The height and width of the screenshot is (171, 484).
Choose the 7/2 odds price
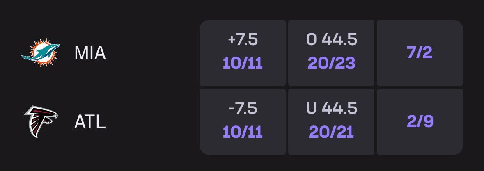click(420, 53)
